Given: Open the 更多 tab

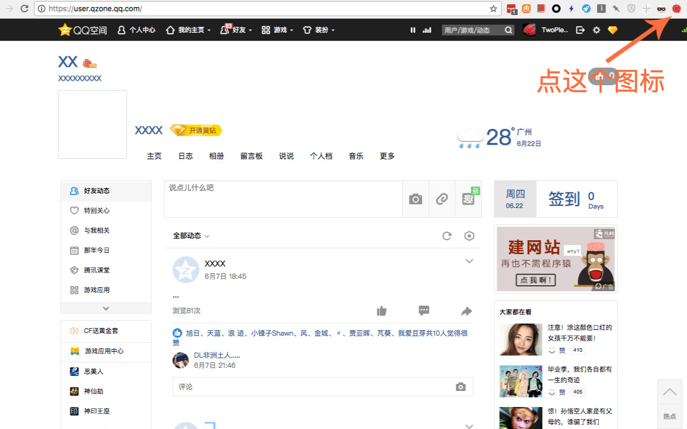Looking at the screenshot, I should (388, 156).
